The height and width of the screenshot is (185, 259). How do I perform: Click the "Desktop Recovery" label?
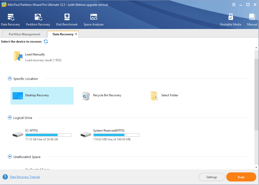(x=37, y=95)
